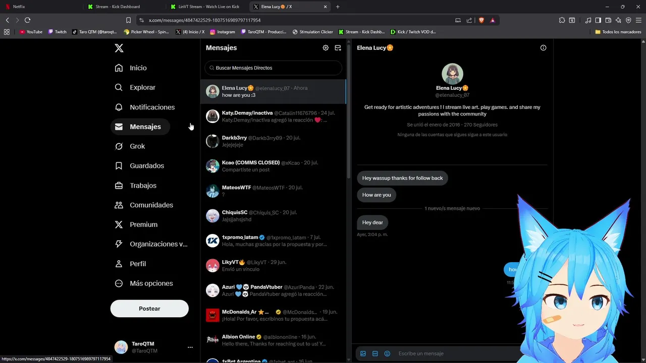
Task: Open browser extensions puzzle icon
Action: (x=562, y=20)
